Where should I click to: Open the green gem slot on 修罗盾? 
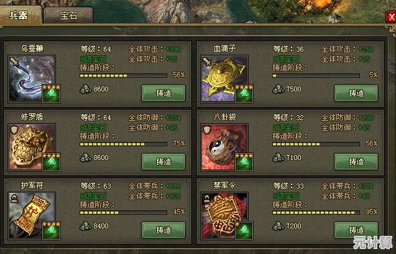tap(51, 162)
